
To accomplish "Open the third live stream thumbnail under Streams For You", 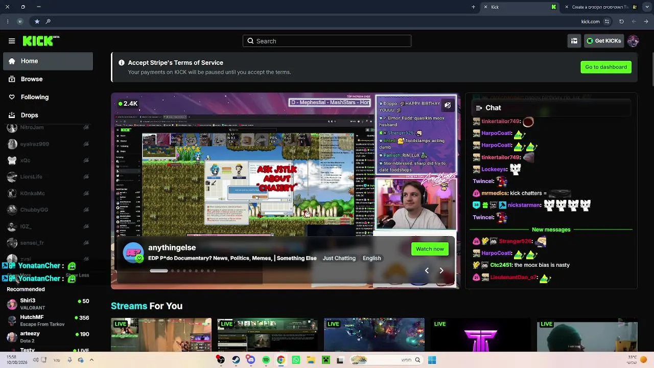I will pyautogui.click(x=374, y=335).
